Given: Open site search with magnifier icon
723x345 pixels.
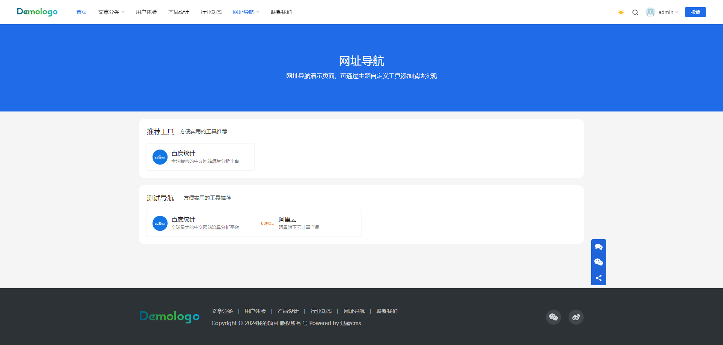Looking at the screenshot, I should tap(635, 12).
